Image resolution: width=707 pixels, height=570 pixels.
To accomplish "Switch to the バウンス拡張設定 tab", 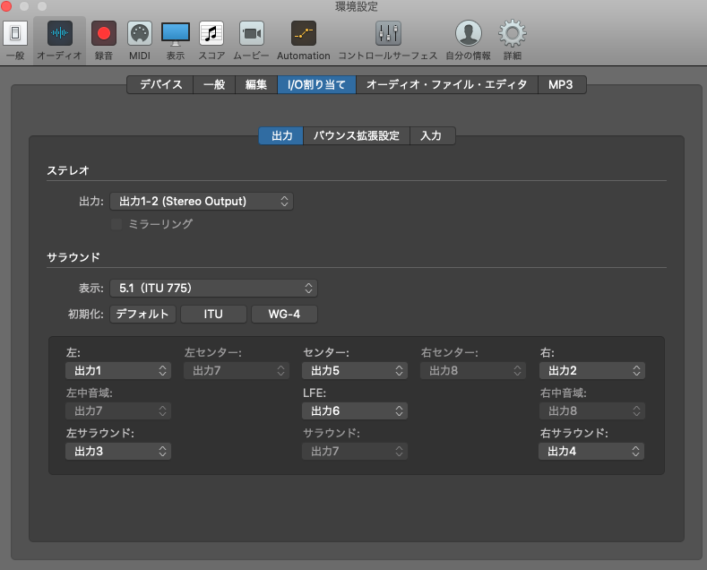I will [356, 136].
